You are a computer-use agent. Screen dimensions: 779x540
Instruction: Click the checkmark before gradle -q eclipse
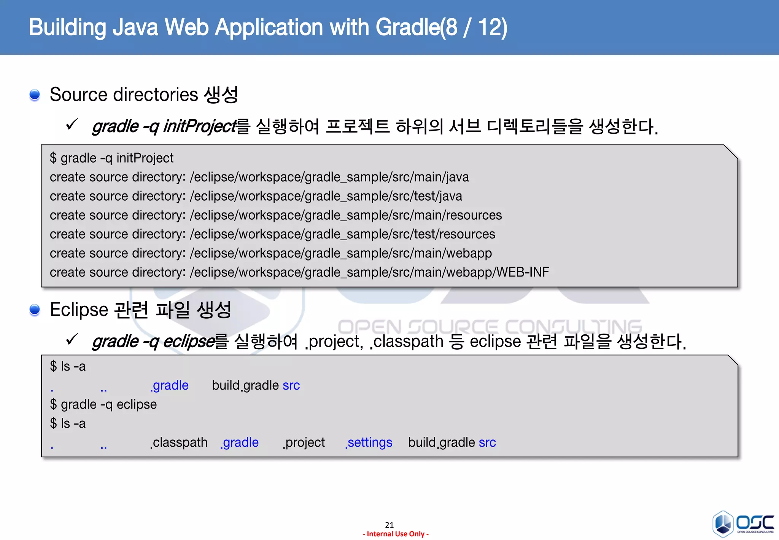pyautogui.click(x=72, y=339)
